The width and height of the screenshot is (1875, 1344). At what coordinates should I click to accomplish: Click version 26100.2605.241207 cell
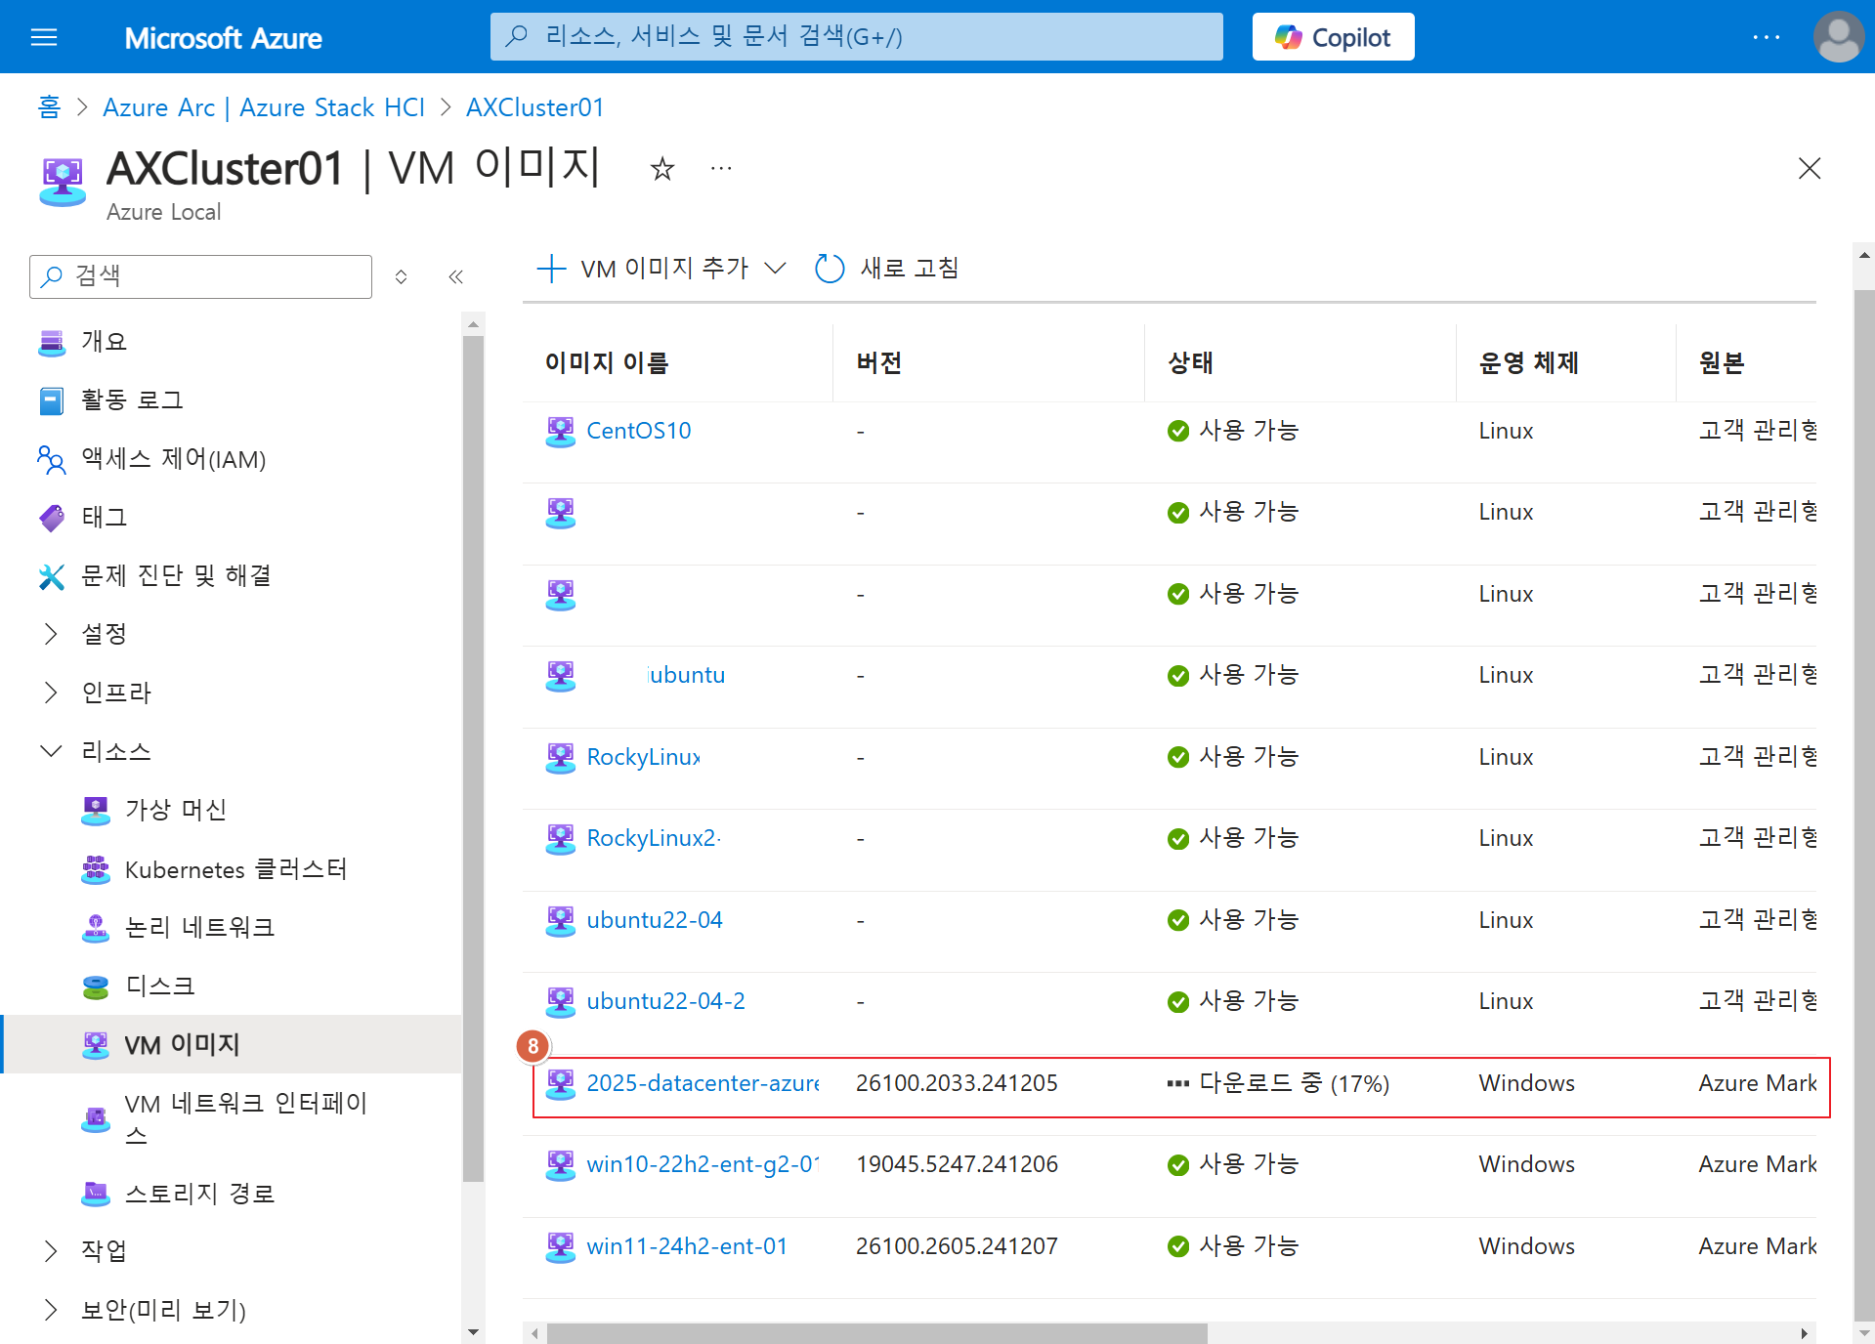click(x=957, y=1246)
